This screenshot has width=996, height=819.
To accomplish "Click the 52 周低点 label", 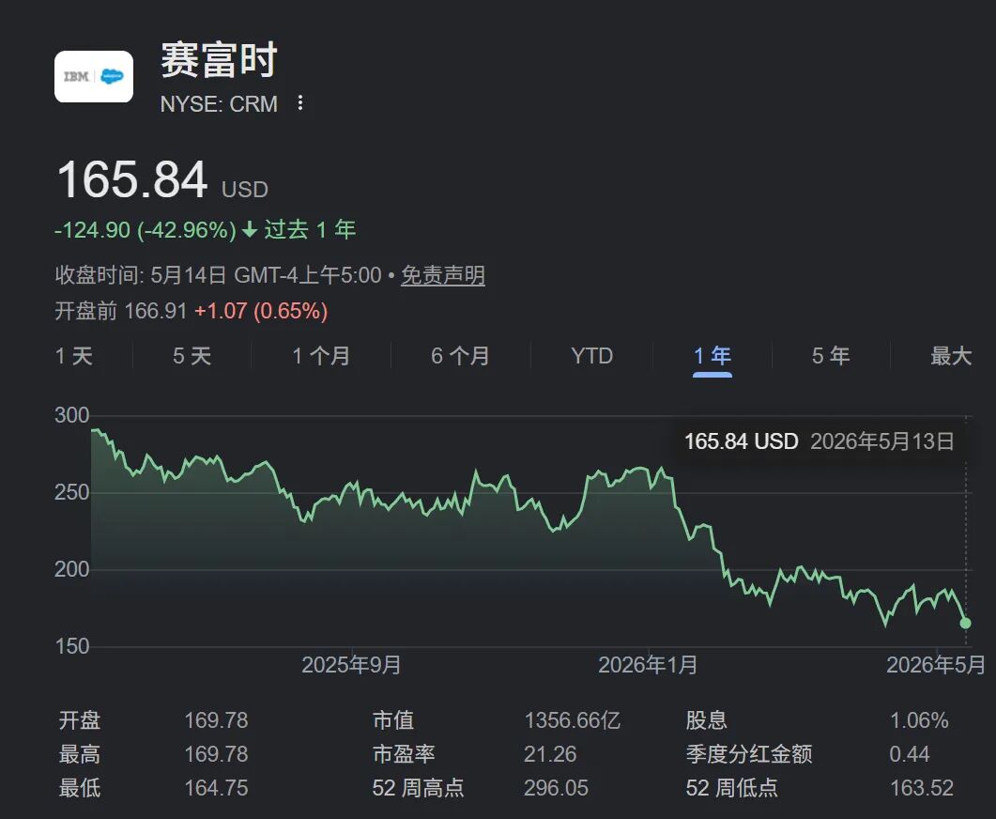I will 732,788.
